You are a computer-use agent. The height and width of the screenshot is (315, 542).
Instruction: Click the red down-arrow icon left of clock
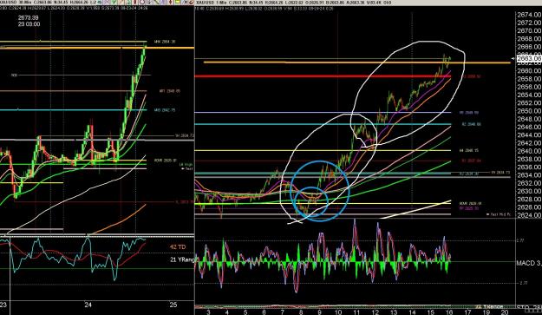[135, 2]
